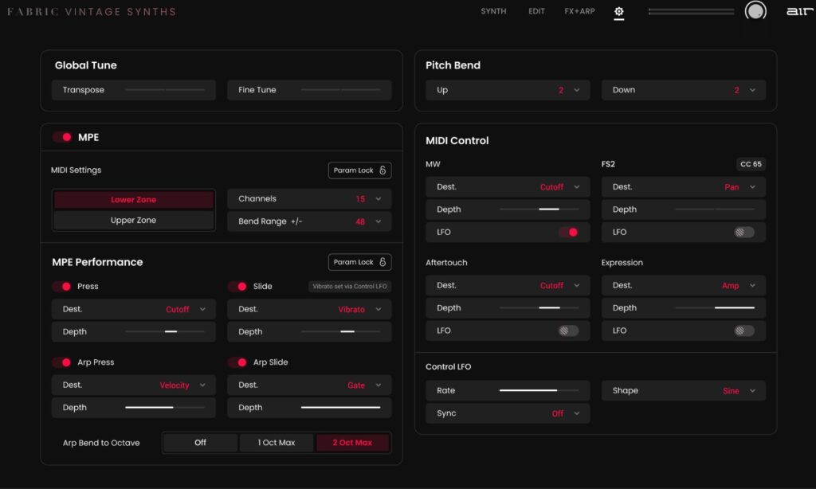Switch to the FX+ARP tab
Image resolution: width=816 pixels, height=489 pixels.
click(579, 11)
